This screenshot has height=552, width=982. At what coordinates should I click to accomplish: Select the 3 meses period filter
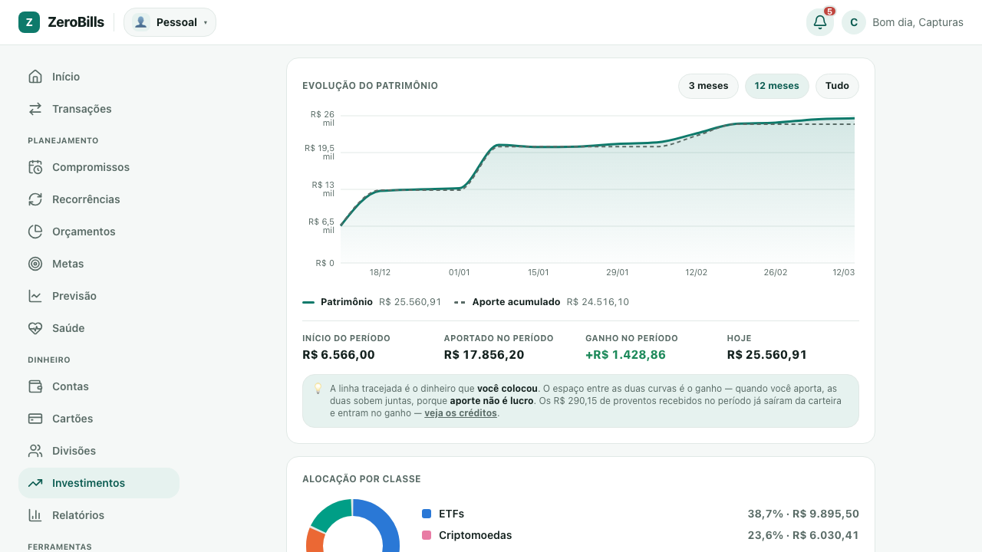(x=708, y=86)
